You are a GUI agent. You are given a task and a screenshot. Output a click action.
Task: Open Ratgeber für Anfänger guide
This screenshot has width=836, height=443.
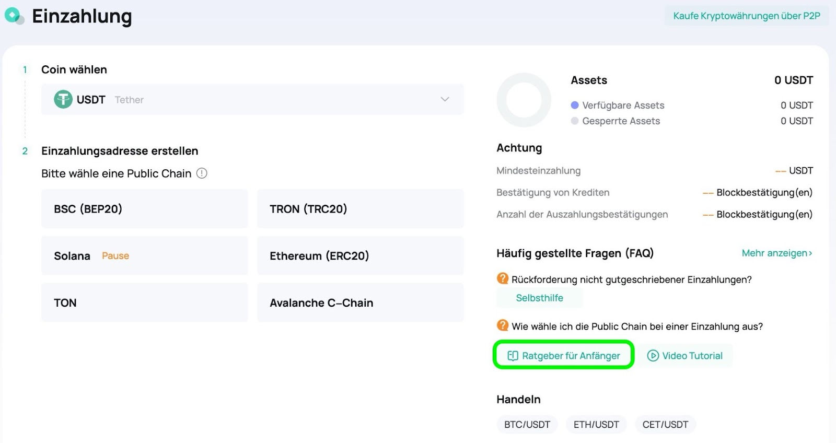click(x=564, y=356)
